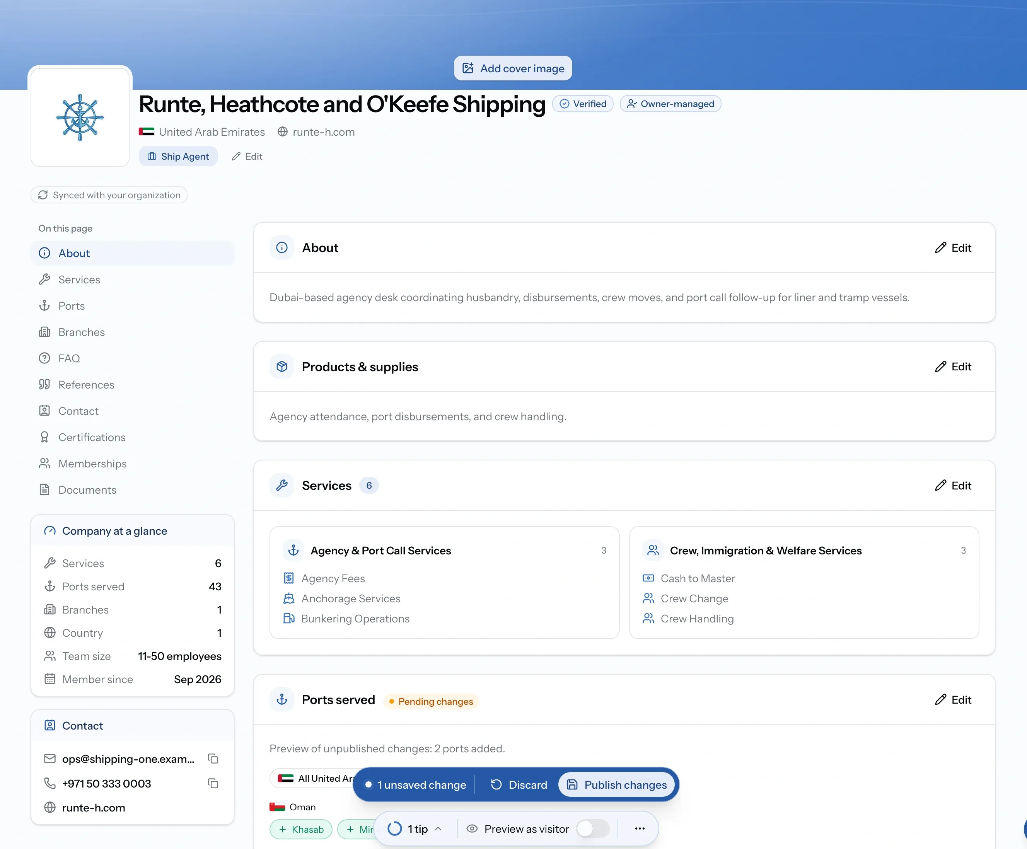Expand the 1 tip chevron

(x=438, y=829)
